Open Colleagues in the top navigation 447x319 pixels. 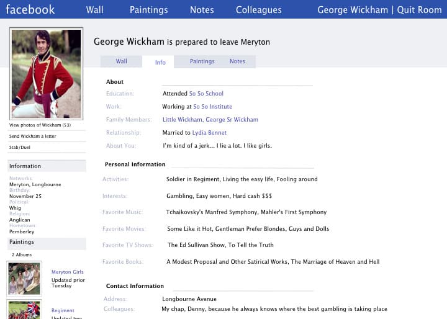(258, 10)
